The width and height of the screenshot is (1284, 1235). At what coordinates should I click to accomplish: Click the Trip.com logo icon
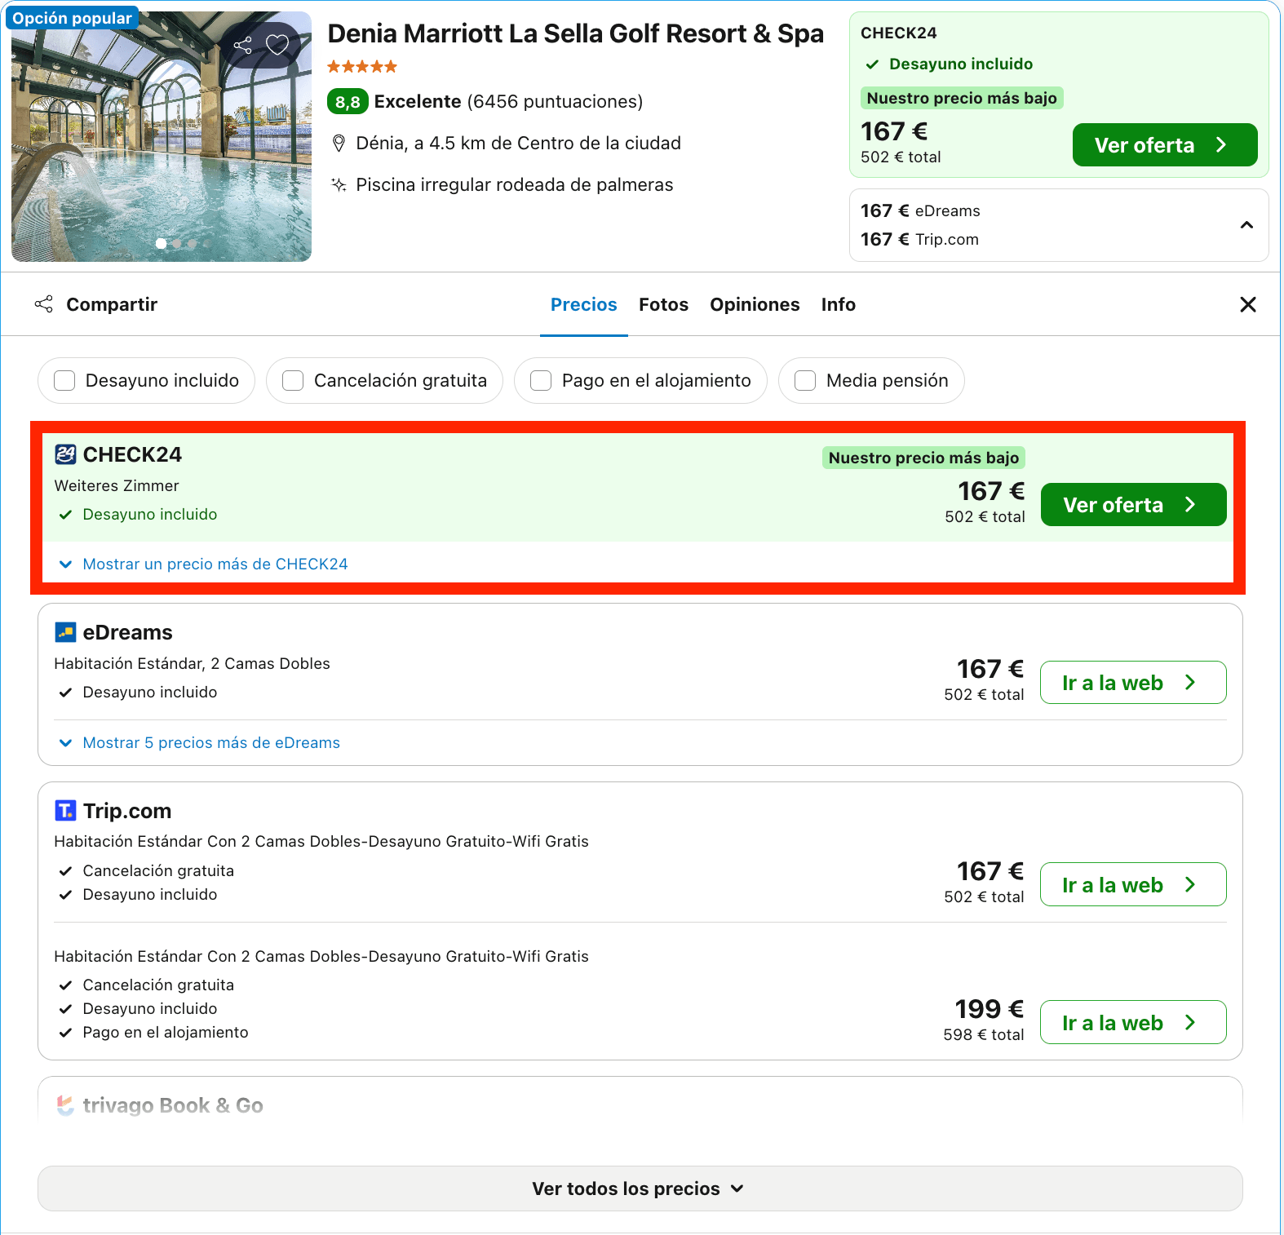coord(65,810)
